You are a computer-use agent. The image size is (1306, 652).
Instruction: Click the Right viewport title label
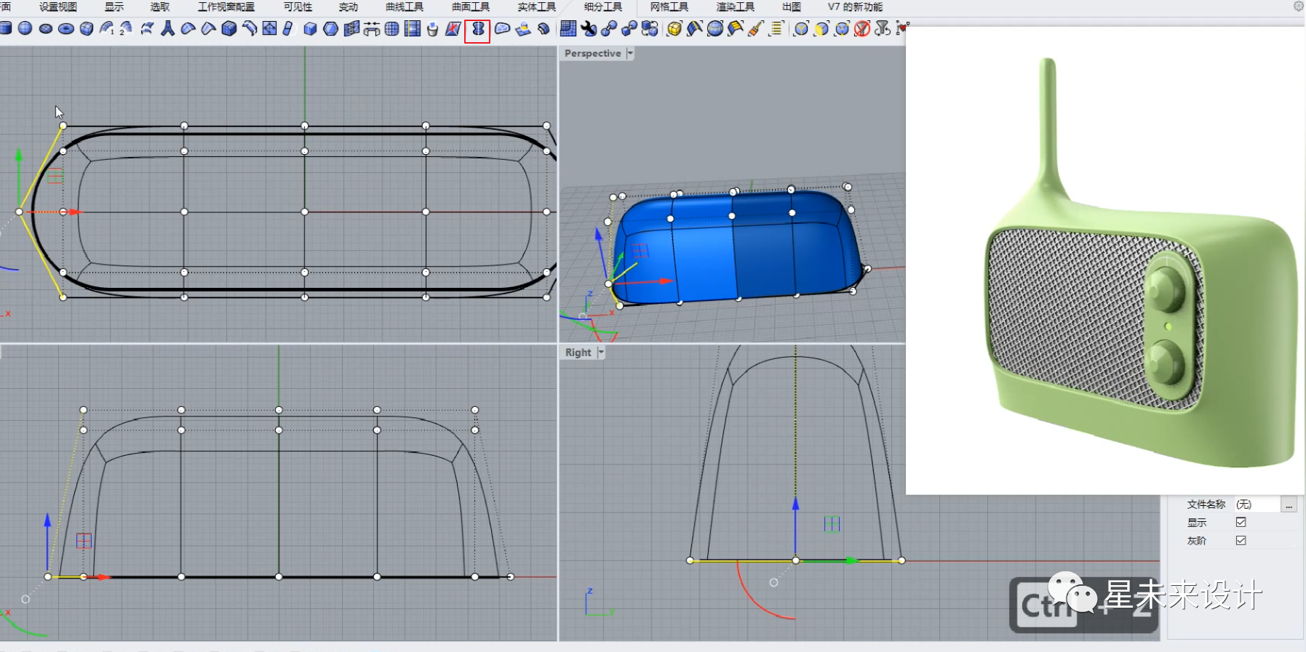coord(578,353)
